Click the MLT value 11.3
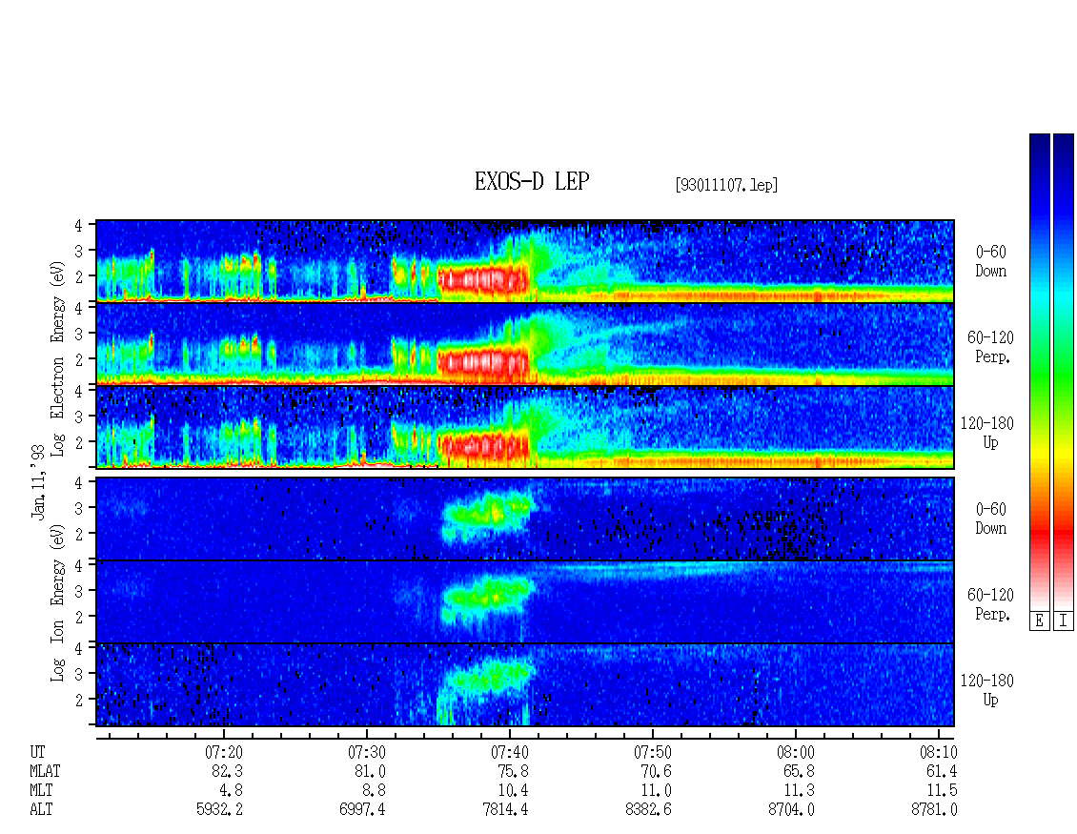The image size is (1077, 834). (800, 791)
